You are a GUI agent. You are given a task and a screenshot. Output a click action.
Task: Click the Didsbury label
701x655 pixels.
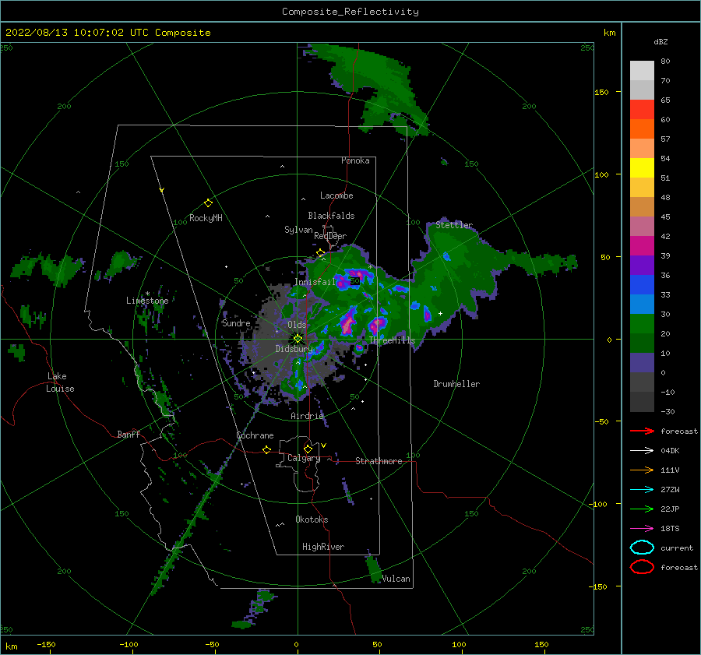(294, 349)
